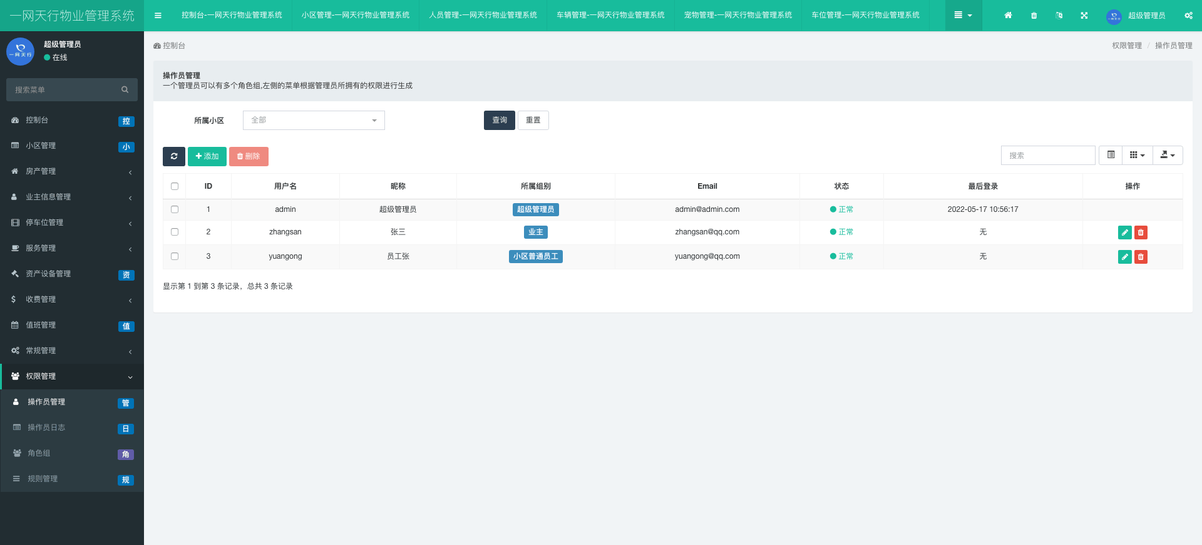Toggle the select-all header checkbox
Image resolution: width=1202 pixels, height=545 pixels.
coord(175,186)
